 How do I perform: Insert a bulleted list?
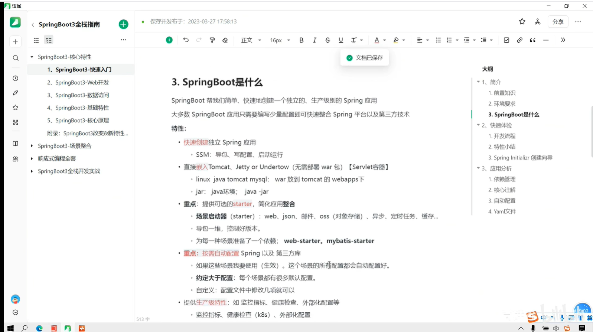[438, 40]
